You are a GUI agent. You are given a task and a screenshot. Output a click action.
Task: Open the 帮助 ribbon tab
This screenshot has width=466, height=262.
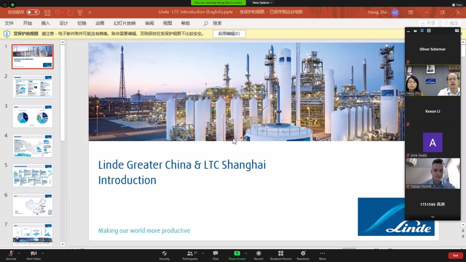[x=186, y=23]
